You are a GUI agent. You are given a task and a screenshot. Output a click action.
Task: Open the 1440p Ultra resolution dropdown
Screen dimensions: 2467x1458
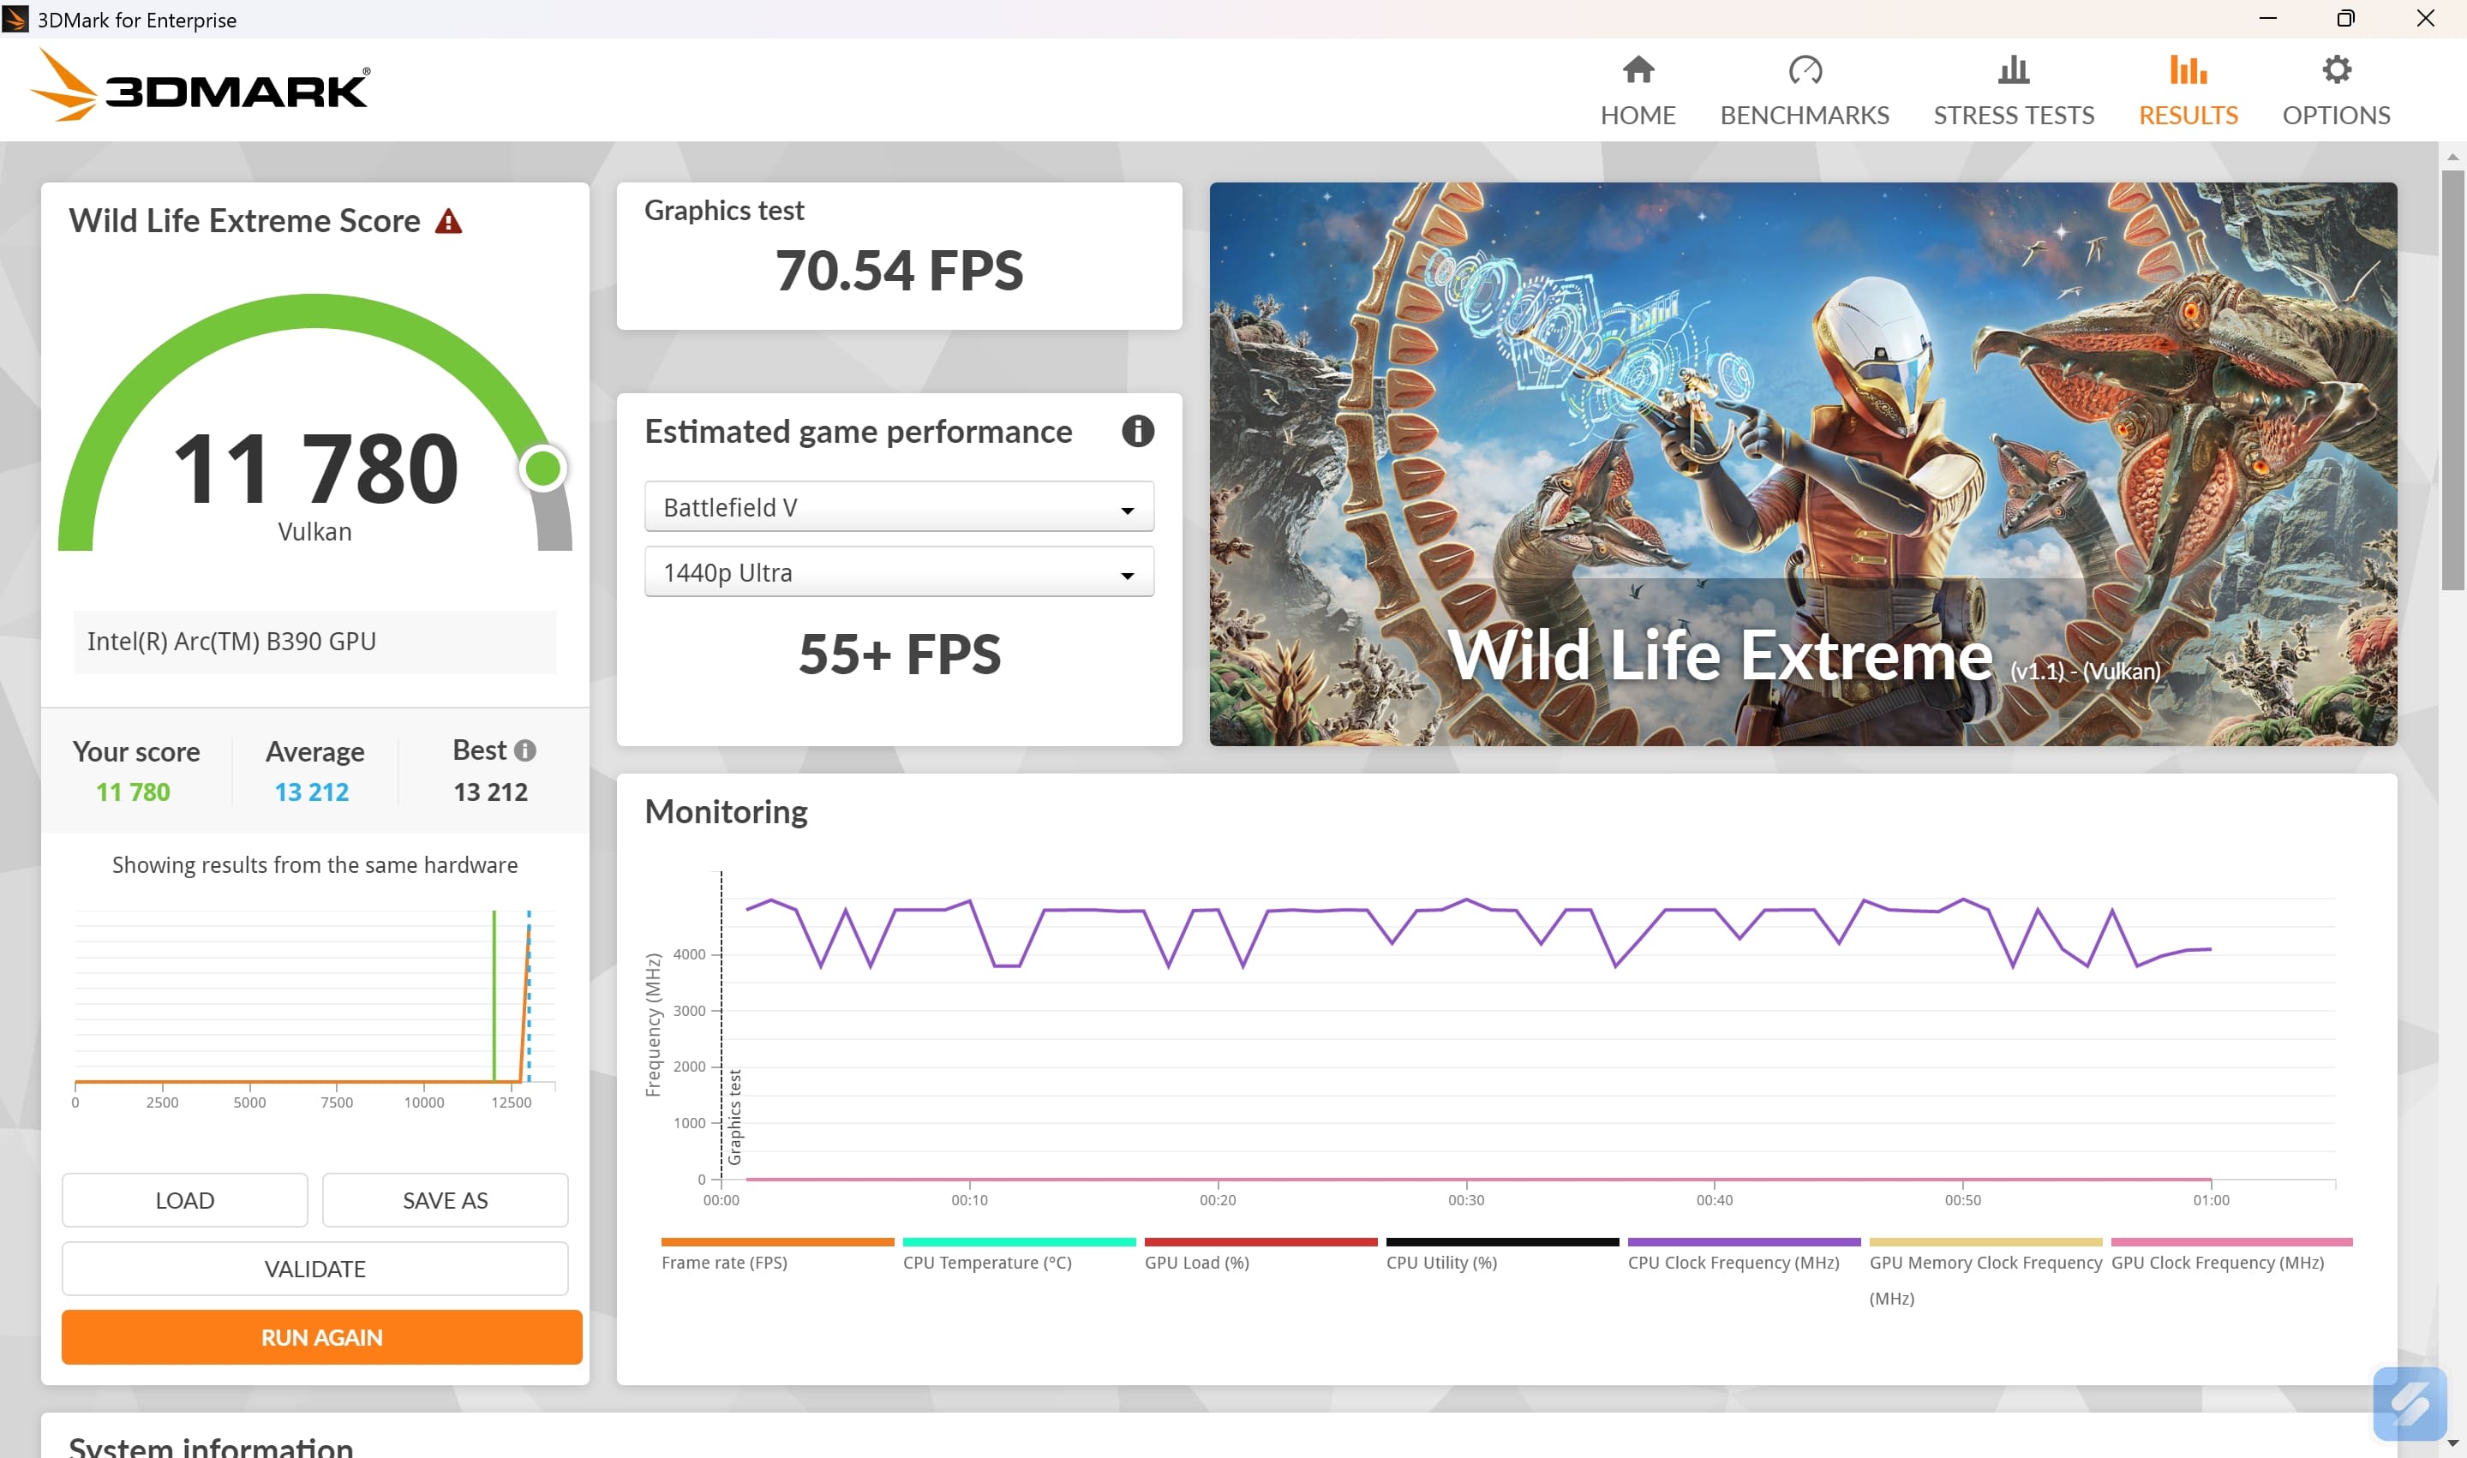(898, 573)
